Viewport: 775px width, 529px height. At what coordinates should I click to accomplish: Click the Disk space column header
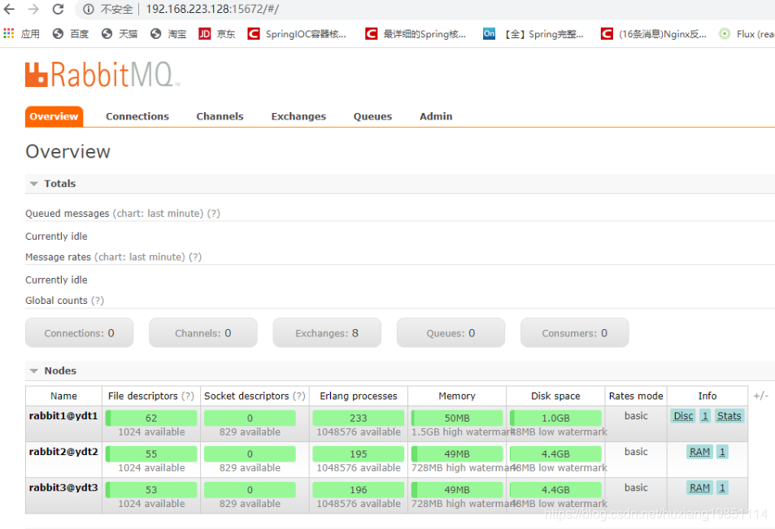(555, 396)
